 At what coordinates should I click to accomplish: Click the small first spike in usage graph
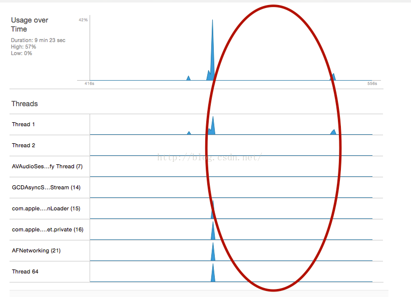[188, 78]
